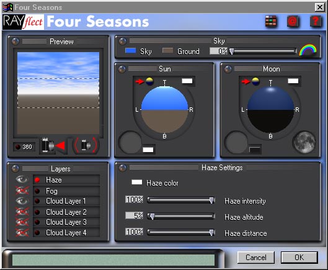Screen dimensions: 328x270
Task: Click the camera with red arrow icon
Action: pyautogui.click(x=53, y=146)
